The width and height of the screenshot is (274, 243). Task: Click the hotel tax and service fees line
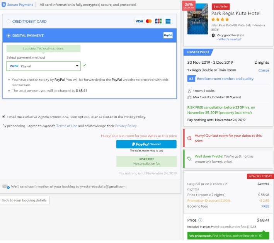click(221, 227)
